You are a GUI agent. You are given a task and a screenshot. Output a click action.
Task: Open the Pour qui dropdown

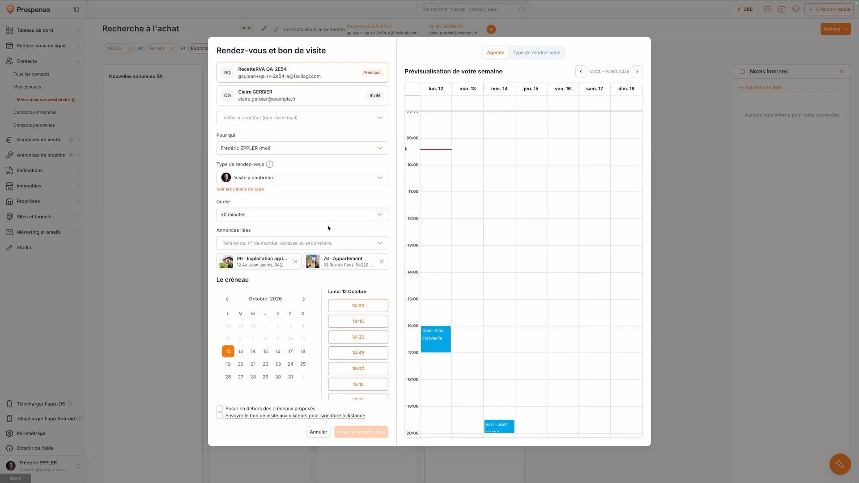click(302, 148)
